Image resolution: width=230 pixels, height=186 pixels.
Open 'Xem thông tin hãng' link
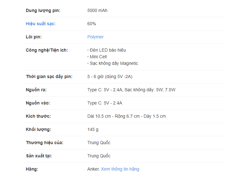[120, 169]
